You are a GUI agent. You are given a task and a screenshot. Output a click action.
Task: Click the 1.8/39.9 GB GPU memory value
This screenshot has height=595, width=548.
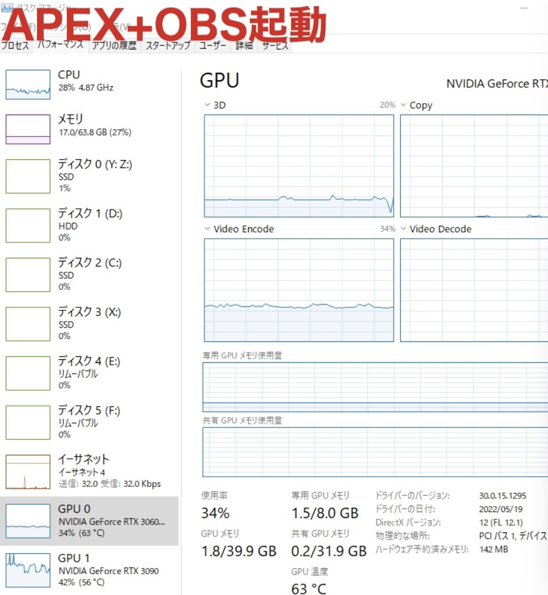pyautogui.click(x=239, y=551)
